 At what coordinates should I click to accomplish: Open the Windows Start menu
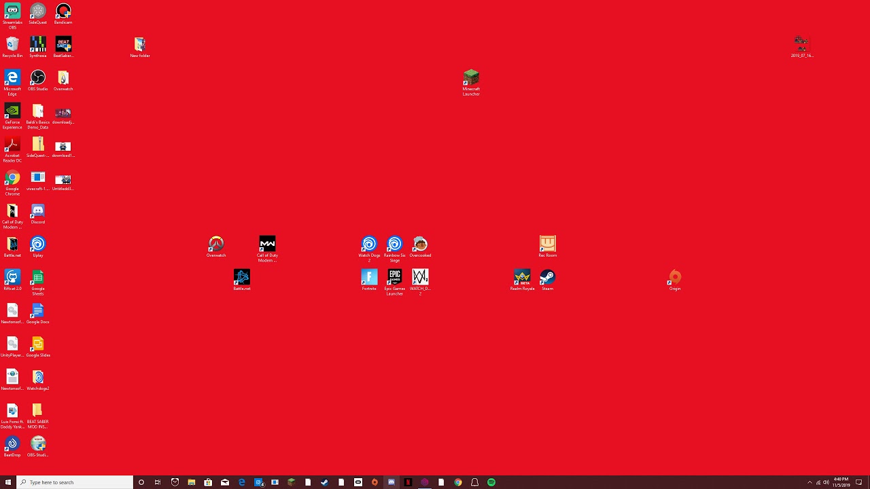[x=8, y=482]
